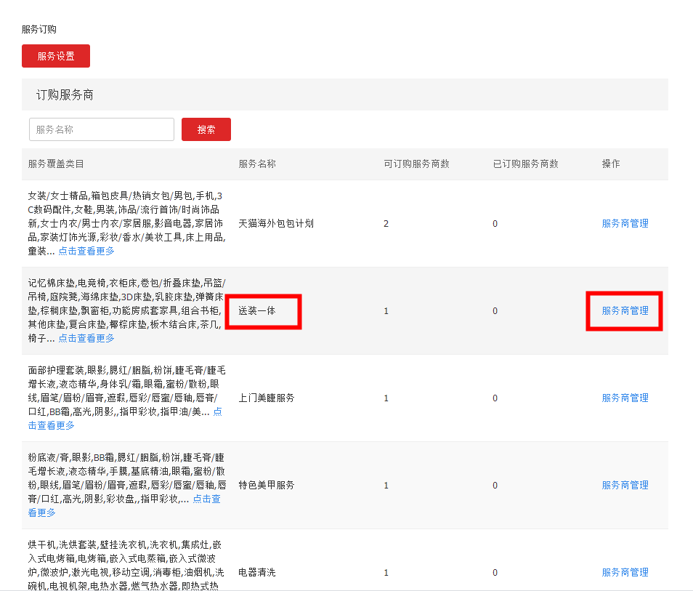Viewport: 693px width, 591px height.
Task: Open 服务商管理 for 特色美甲服务
Action: (x=625, y=485)
